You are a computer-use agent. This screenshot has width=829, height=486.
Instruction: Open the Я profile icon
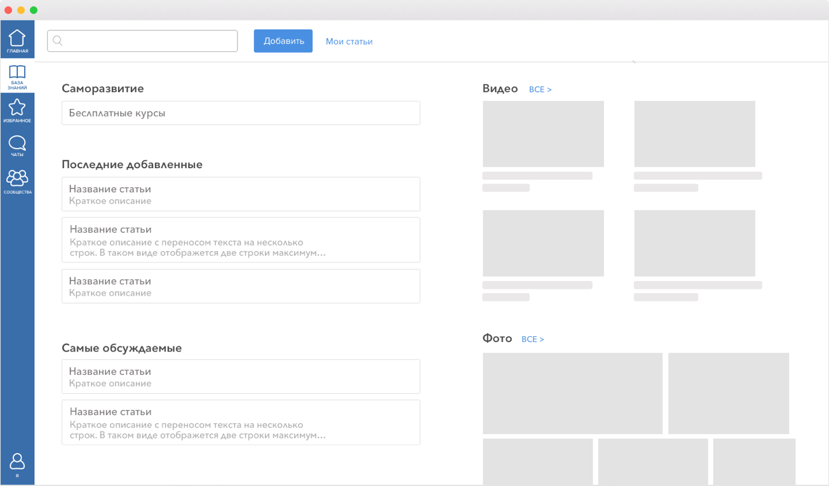17,461
